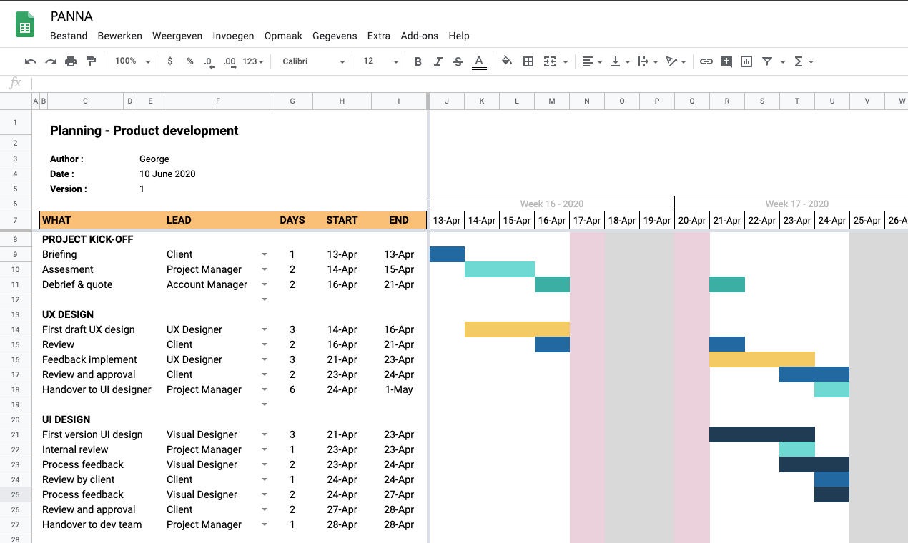Open the Add-ons menu

click(x=420, y=36)
